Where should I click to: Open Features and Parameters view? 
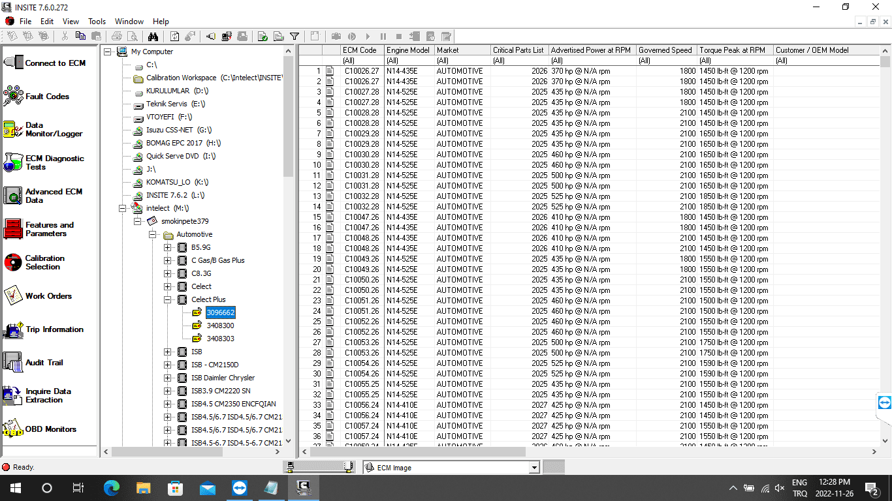pos(49,229)
